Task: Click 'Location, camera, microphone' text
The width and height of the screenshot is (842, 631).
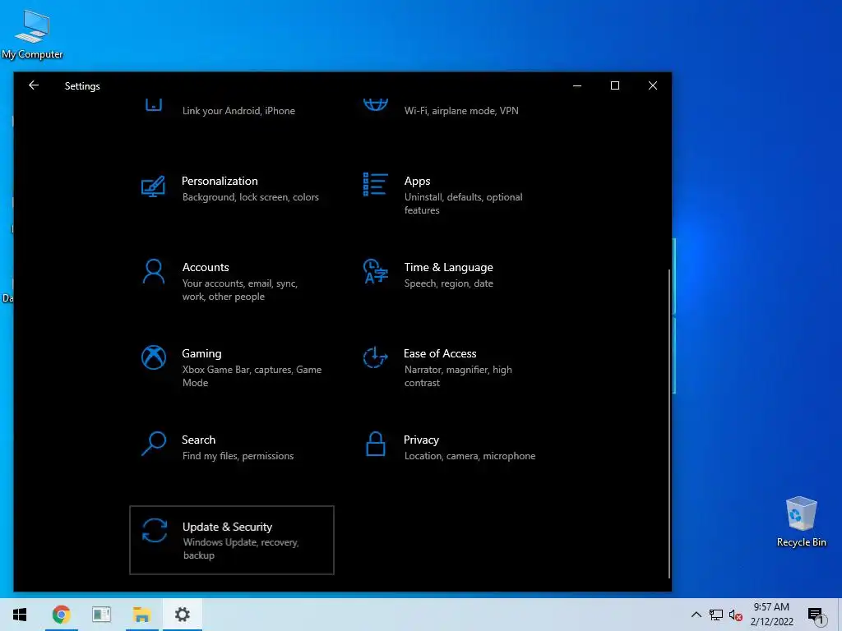Action: [x=470, y=455]
